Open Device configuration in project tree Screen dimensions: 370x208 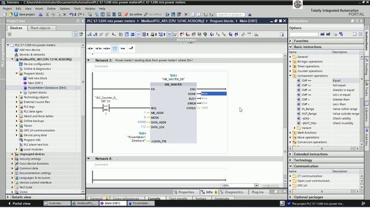point(37,64)
